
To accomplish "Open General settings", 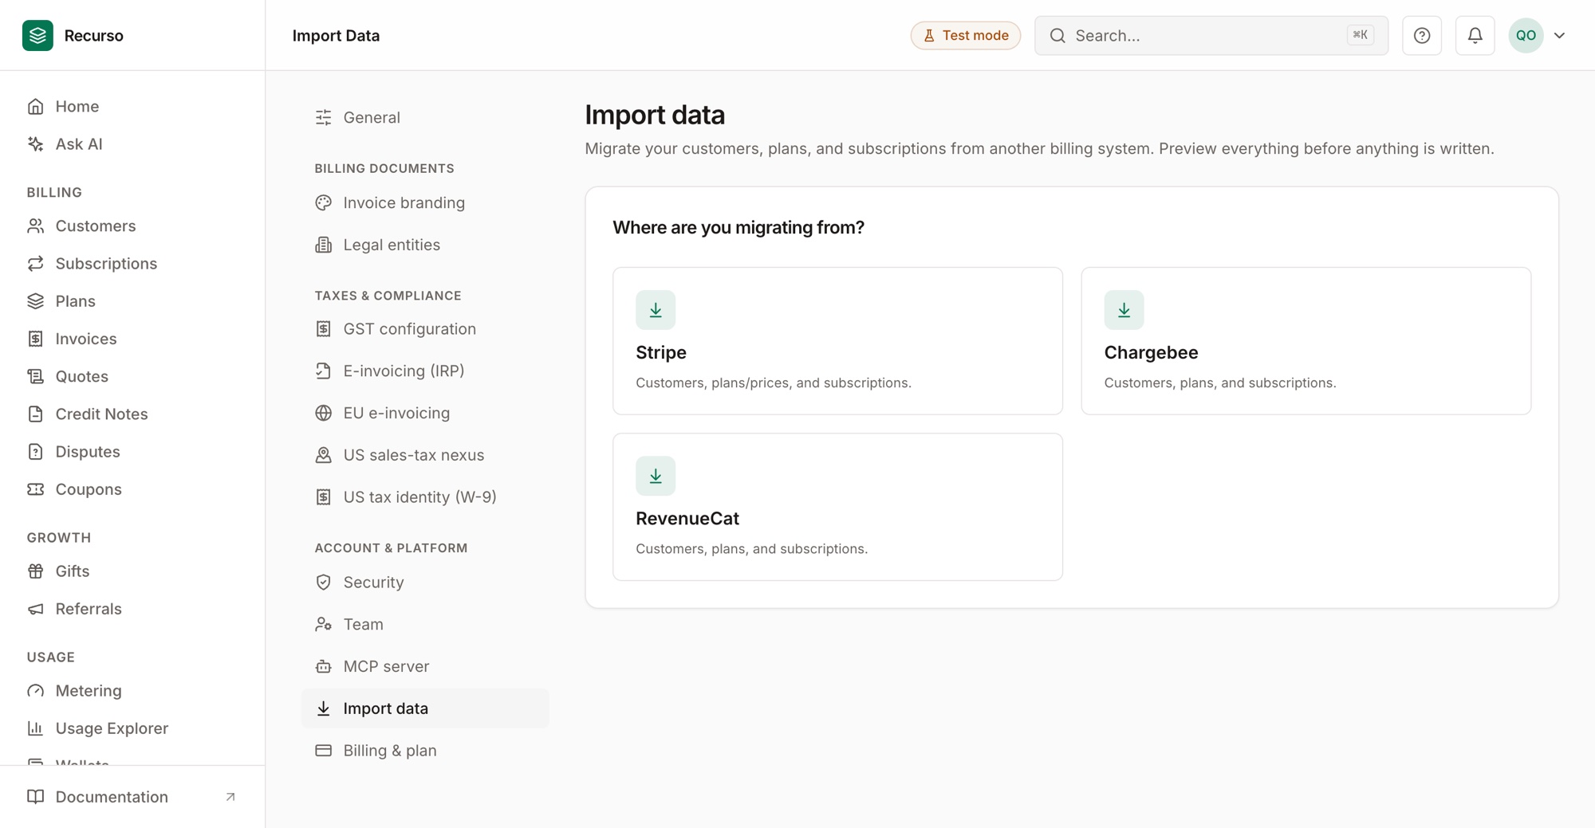I will (425, 117).
